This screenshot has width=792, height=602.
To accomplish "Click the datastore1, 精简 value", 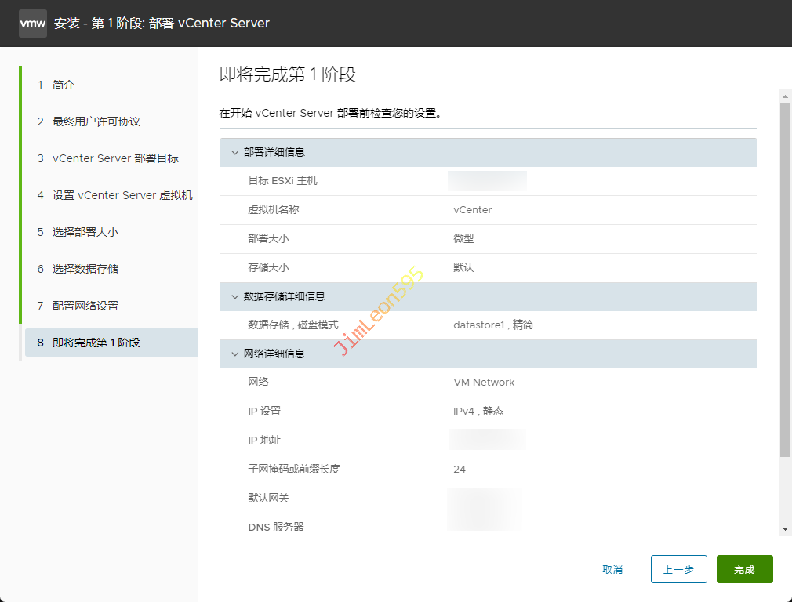I will tap(493, 325).
